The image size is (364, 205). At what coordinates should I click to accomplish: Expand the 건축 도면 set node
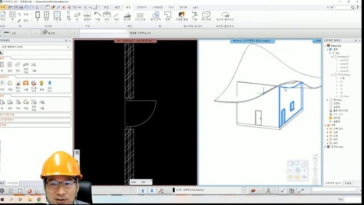pos(328,129)
